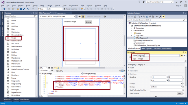Expand the Brush property category
Screen dimensions: 188x105
[128, 68]
